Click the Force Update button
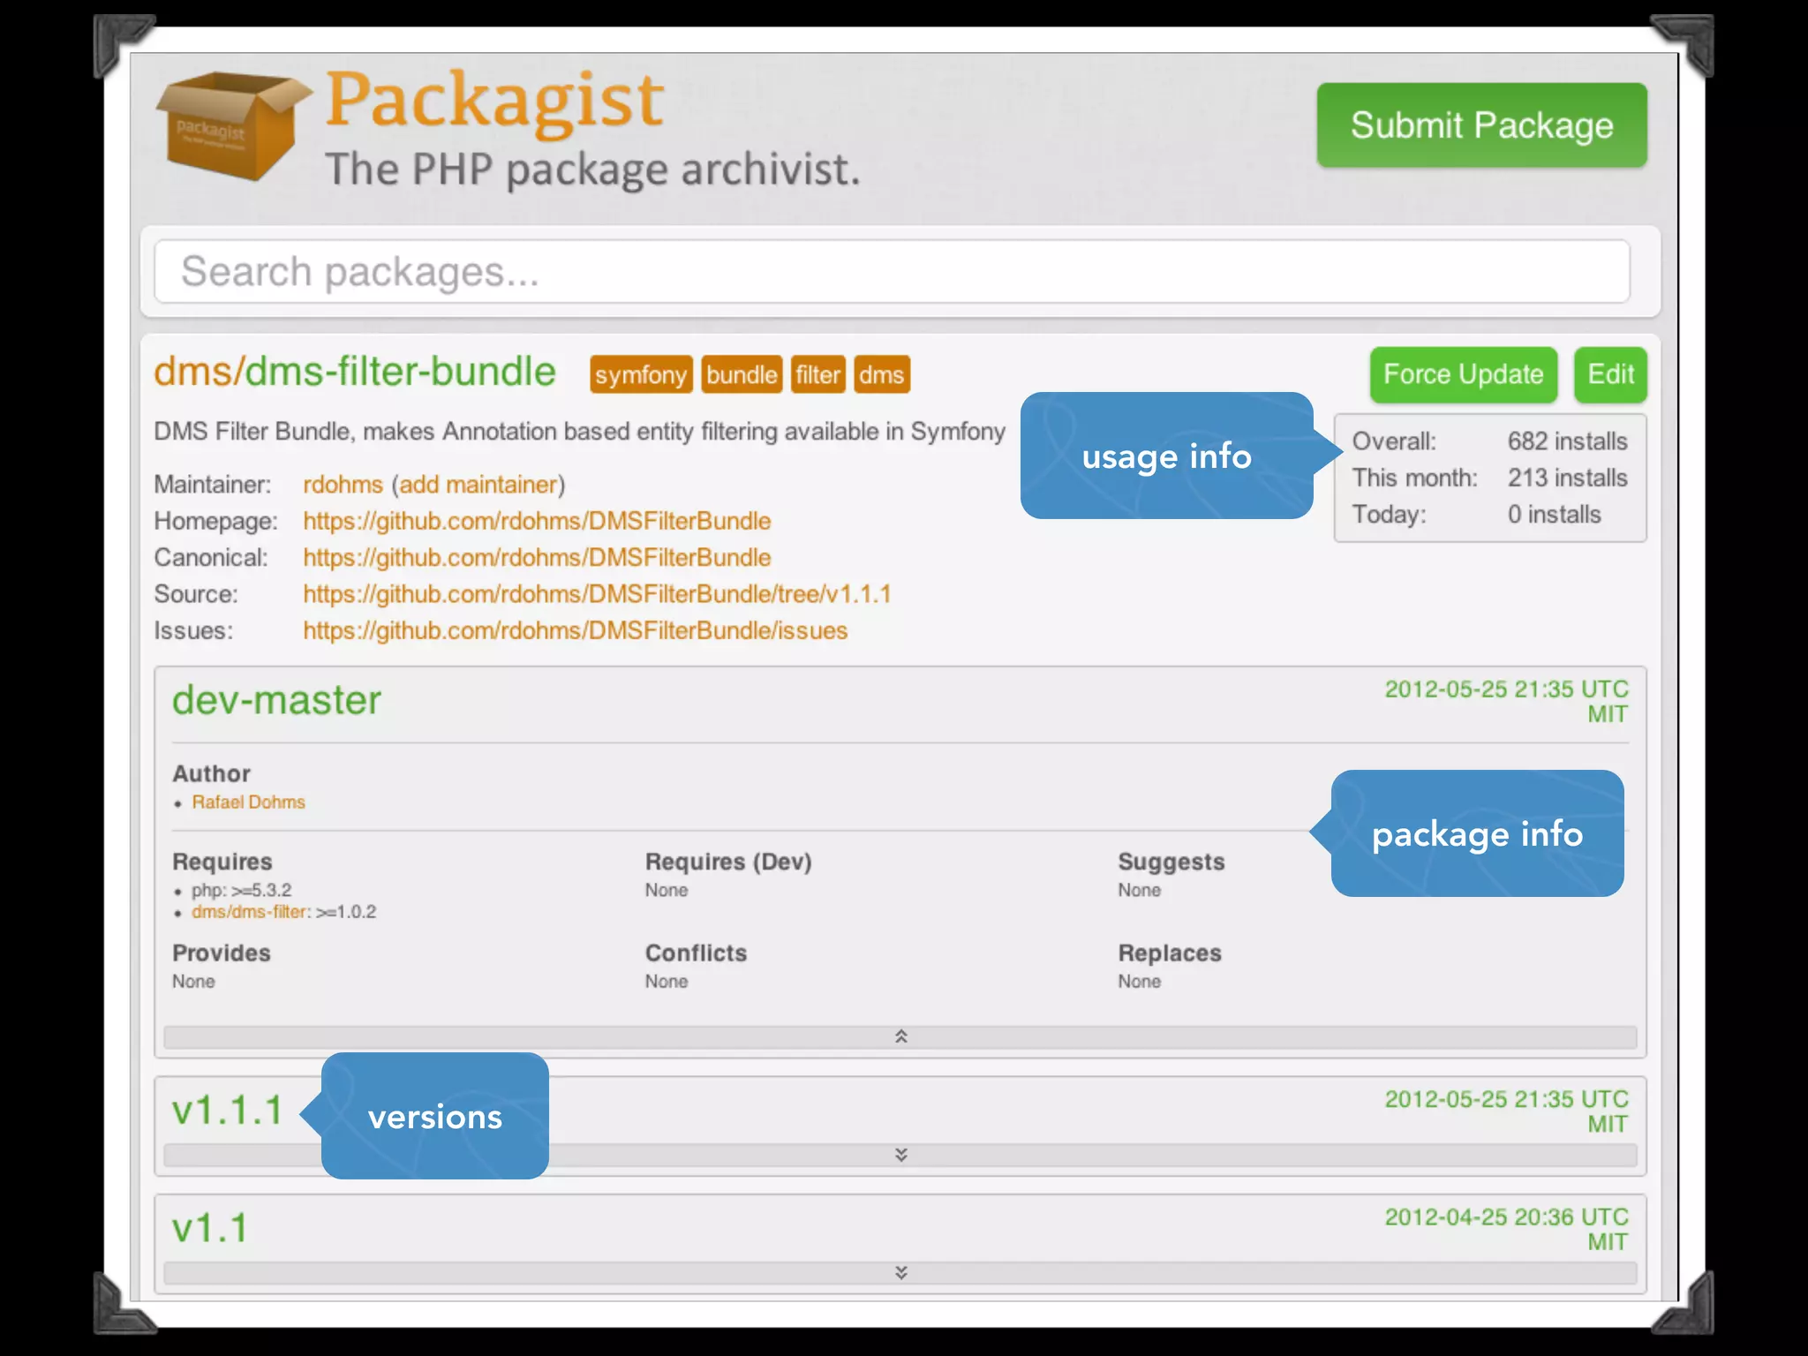This screenshot has width=1808, height=1356. [1463, 374]
